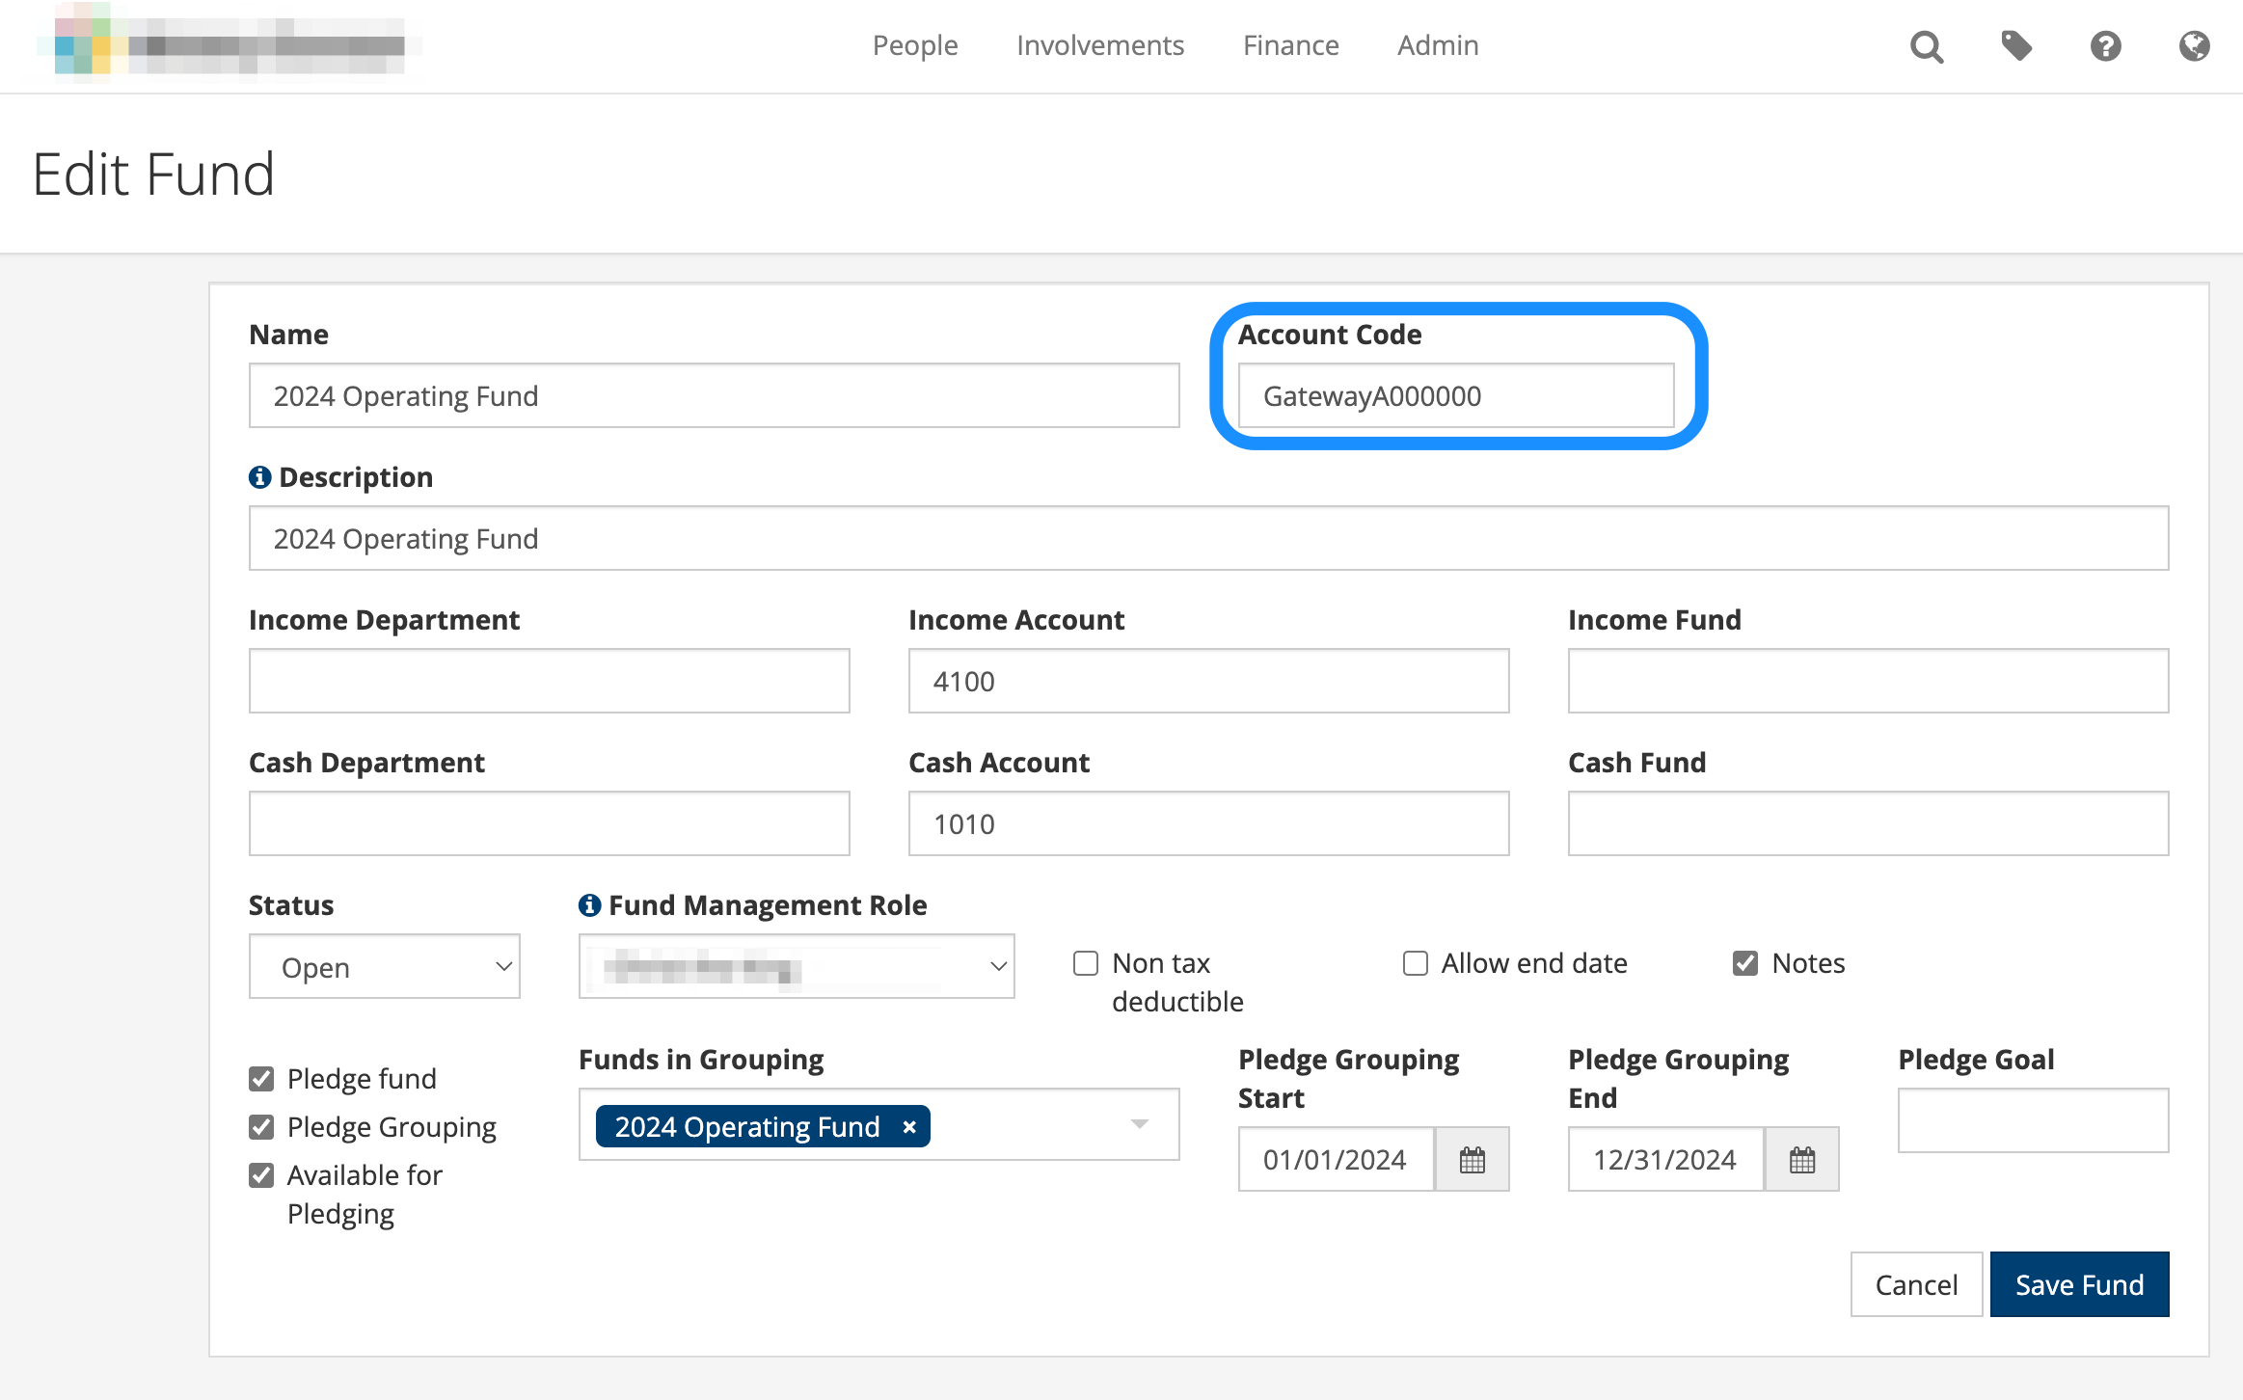Screen dimensions: 2243x1400
Task: Open the search magnifier icon
Action: (1927, 46)
